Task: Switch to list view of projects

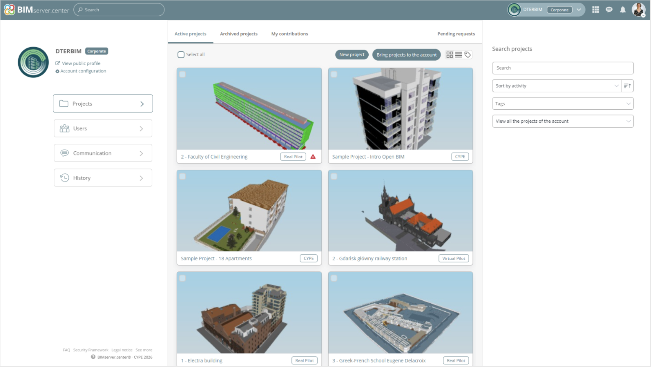Action: [x=458, y=55]
